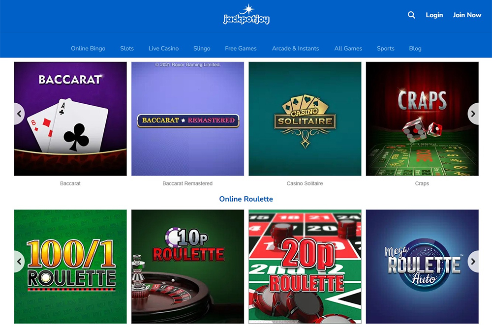The width and height of the screenshot is (492, 327).
Task: Select the Slots menu item
Action: click(127, 48)
